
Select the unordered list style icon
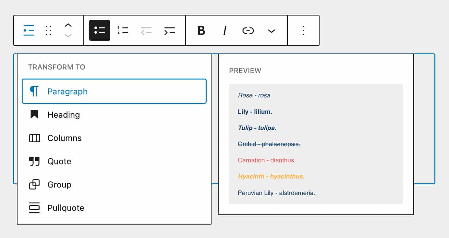tap(100, 30)
